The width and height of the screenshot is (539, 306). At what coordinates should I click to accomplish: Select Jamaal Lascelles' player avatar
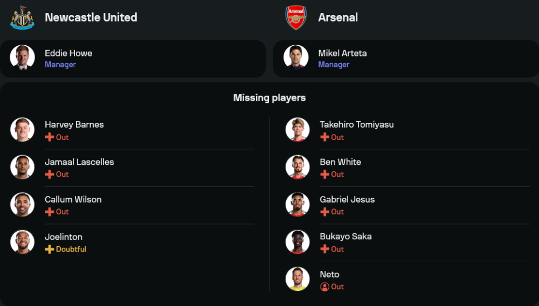pos(23,167)
